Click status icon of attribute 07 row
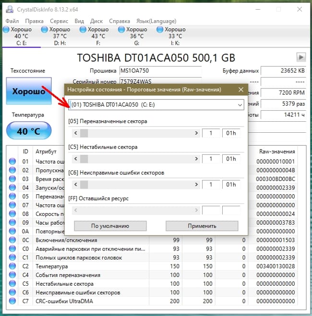The width and height of the screenshot is (312, 316). click(x=12, y=205)
